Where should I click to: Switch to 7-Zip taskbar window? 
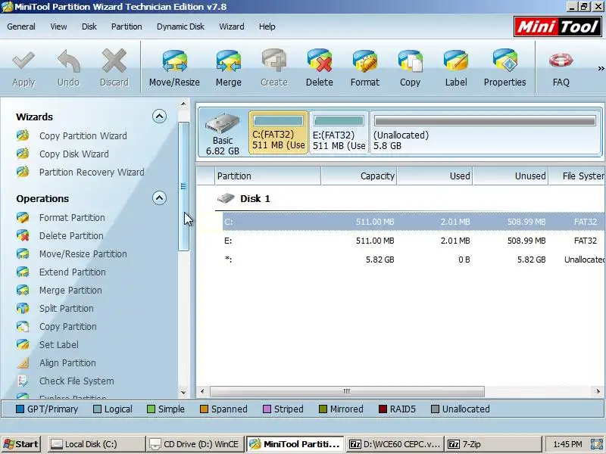point(493,444)
